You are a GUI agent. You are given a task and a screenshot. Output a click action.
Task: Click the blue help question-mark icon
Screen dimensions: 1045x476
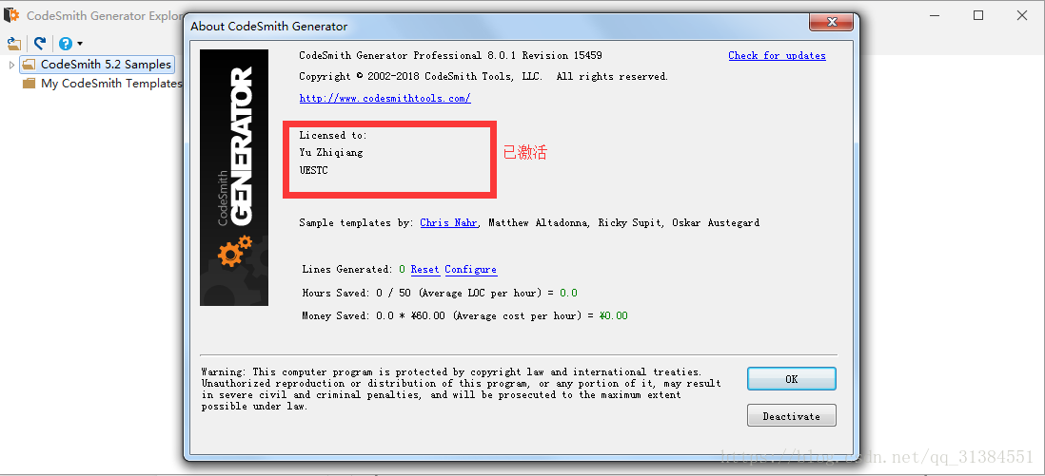tap(66, 44)
